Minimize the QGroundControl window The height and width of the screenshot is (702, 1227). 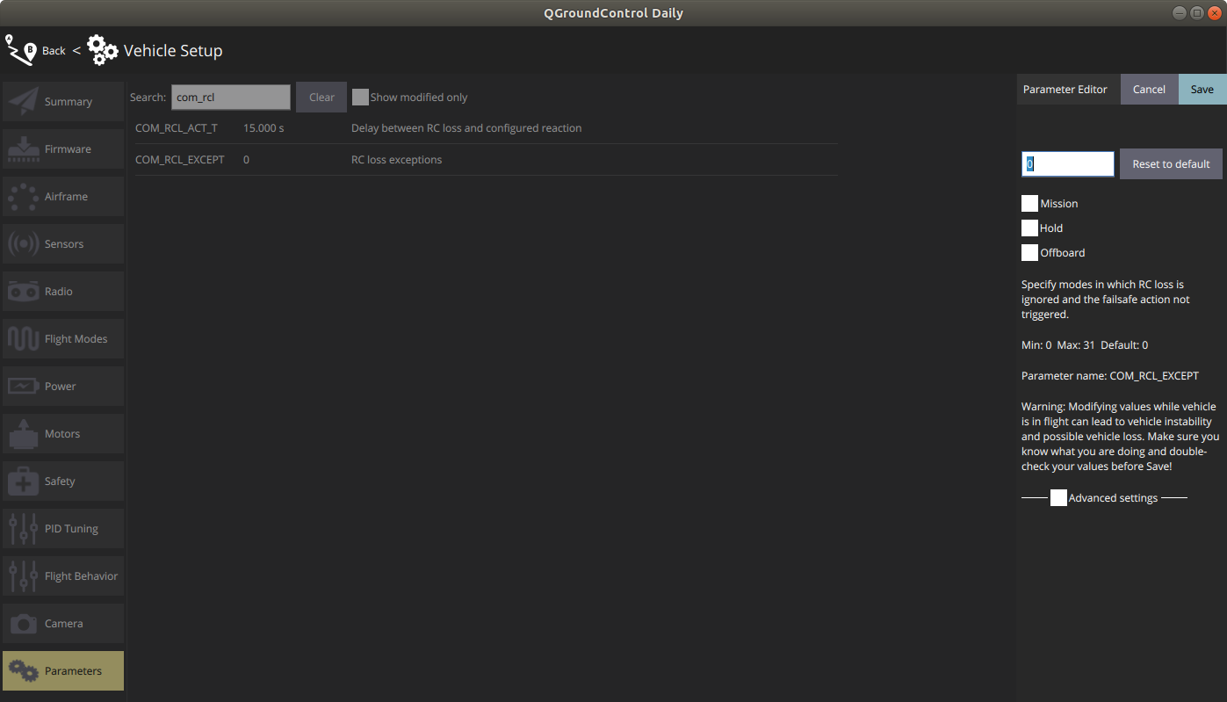(x=1180, y=12)
